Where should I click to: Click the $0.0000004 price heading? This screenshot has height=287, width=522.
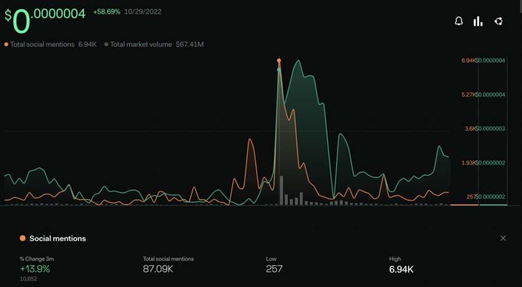pyautogui.click(x=45, y=21)
